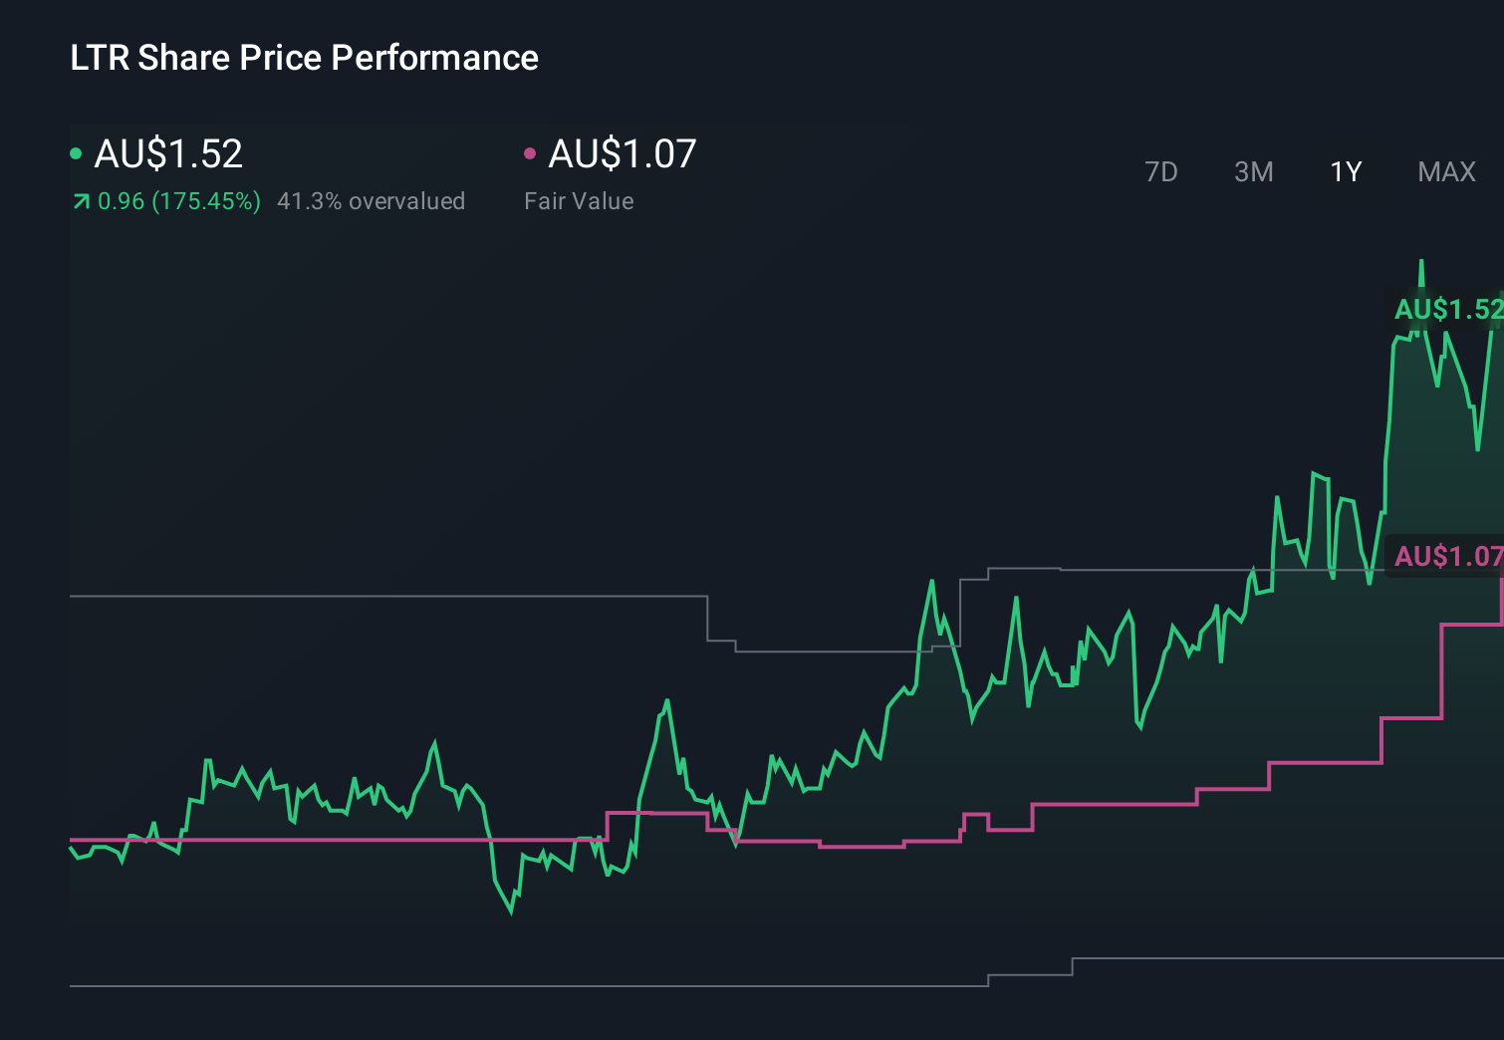Click the LTR Share Price Performance title
The width and height of the screenshot is (1504, 1040).
click(x=304, y=58)
